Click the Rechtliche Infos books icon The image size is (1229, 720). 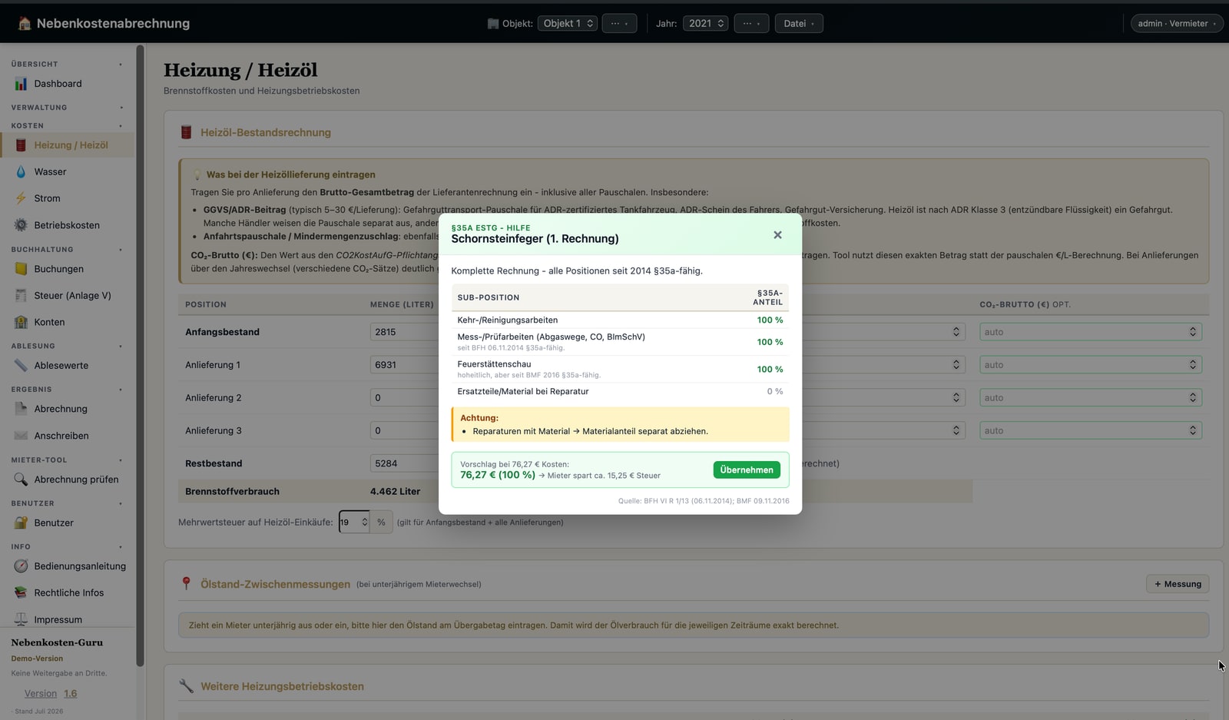point(21,593)
